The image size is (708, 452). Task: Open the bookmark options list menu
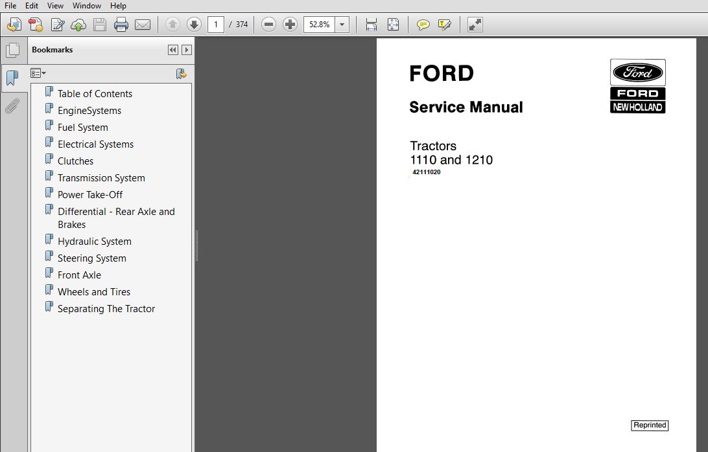pos(38,73)
